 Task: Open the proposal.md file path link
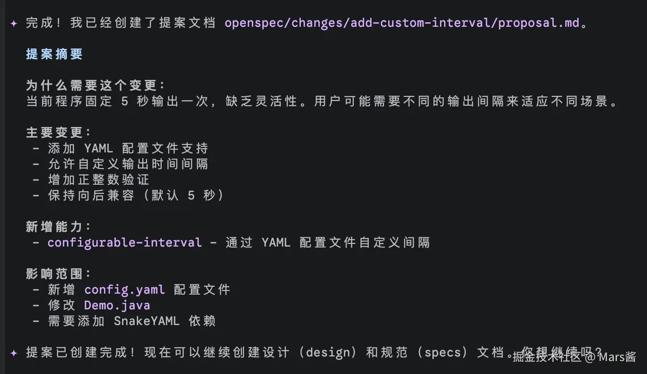[x=402, y=23]
